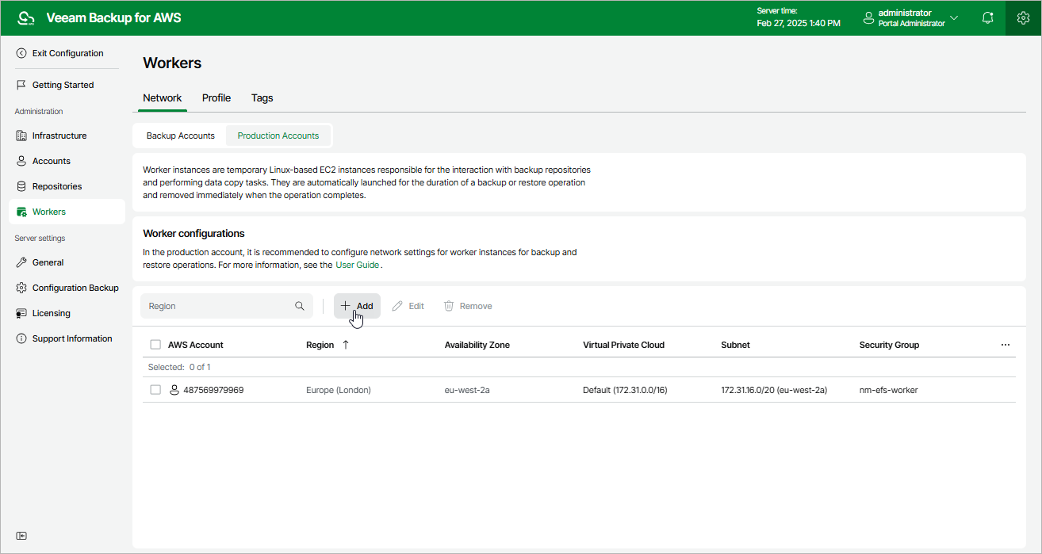Viewport: 1042px width, 554px height.
Task: Click the search magnifier in Region field
Action: click(x=300, y=306)
